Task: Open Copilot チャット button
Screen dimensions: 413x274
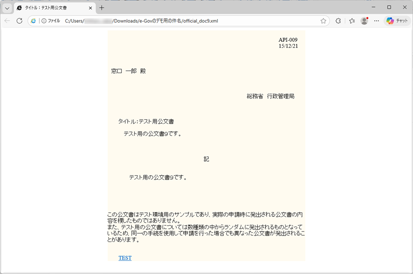Action: pos(397,21)
